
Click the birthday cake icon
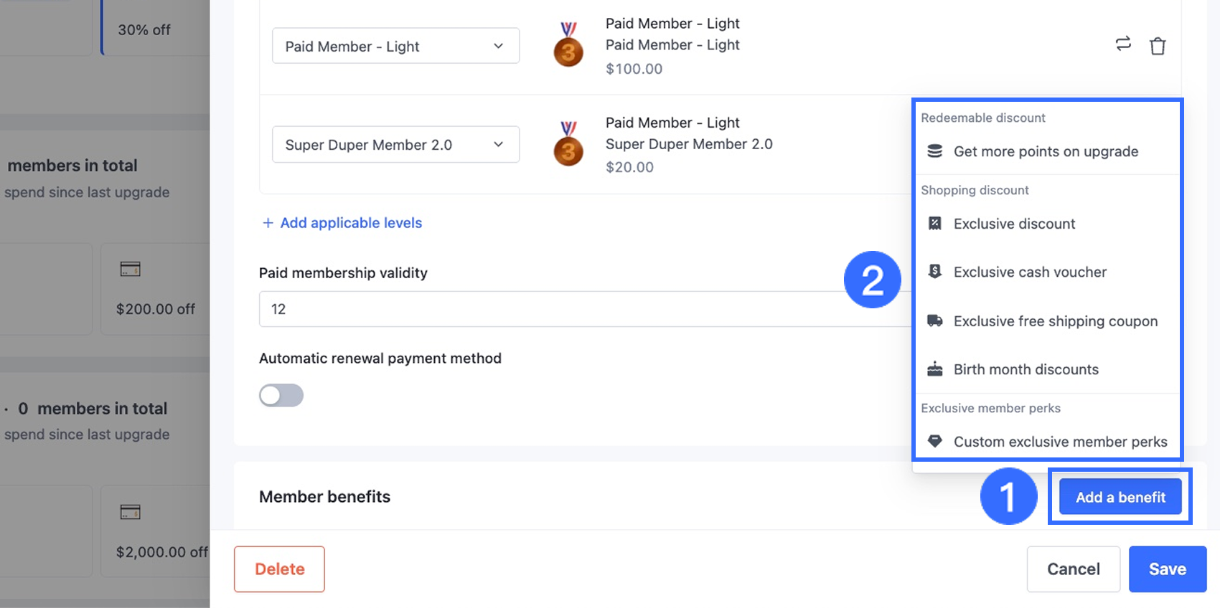(x=934, y=369)
